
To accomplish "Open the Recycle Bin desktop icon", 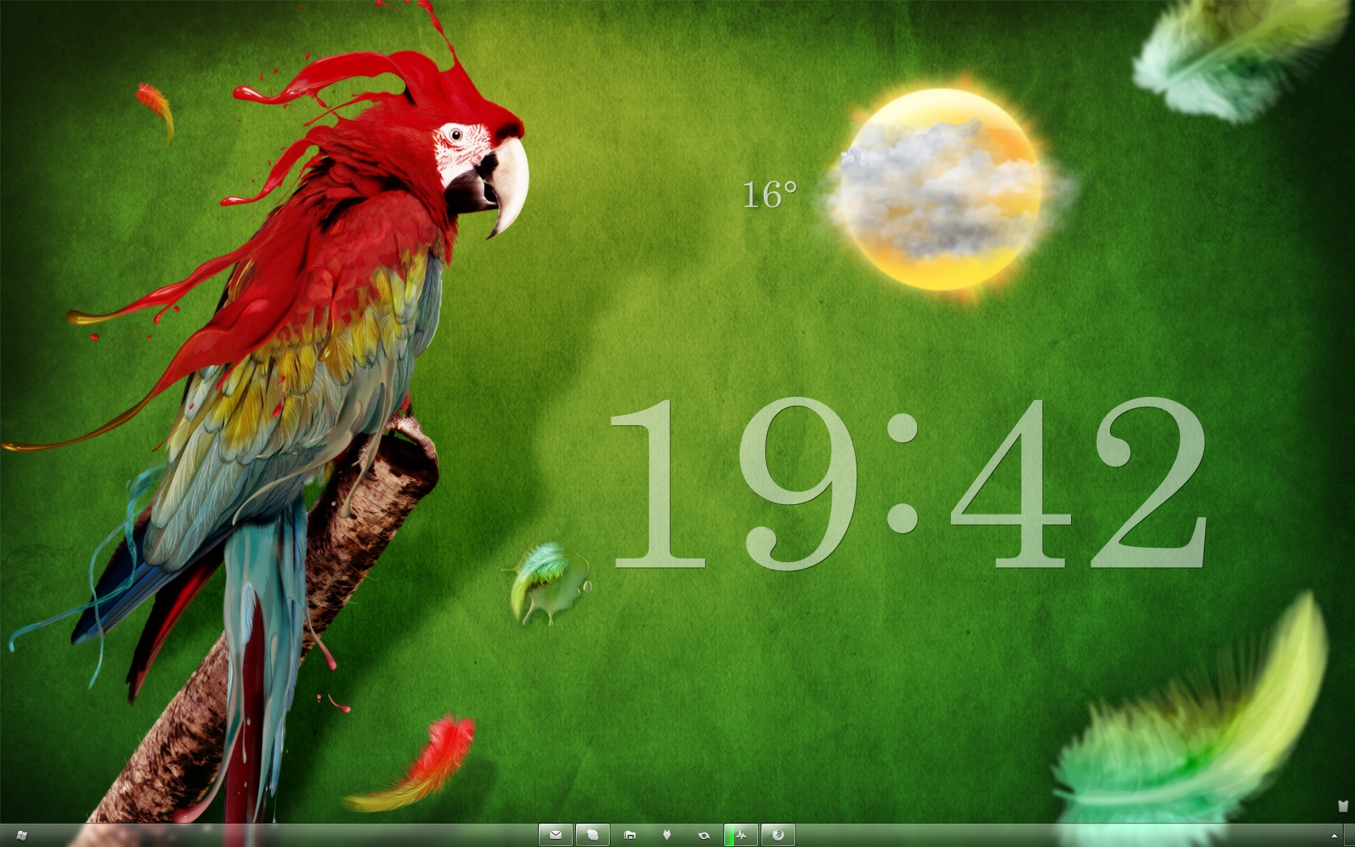I will [1343, 806].
